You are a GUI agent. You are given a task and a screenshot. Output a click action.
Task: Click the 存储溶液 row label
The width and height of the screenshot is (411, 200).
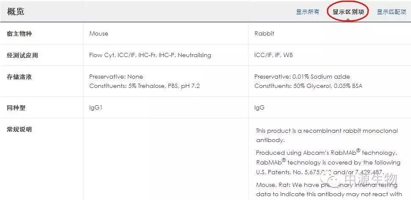[19, 77]
